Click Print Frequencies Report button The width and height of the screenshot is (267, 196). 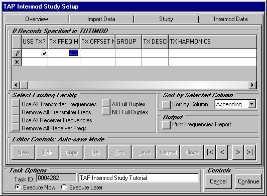pos(166,125)
